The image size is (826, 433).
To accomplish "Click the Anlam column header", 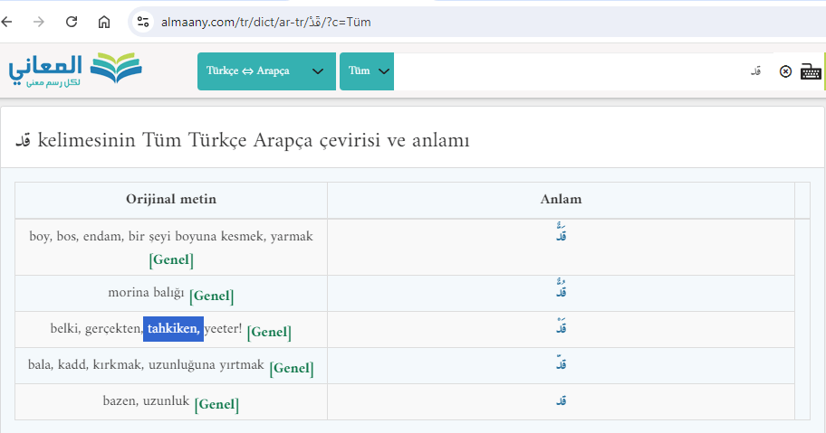I will tap(561, 200).
